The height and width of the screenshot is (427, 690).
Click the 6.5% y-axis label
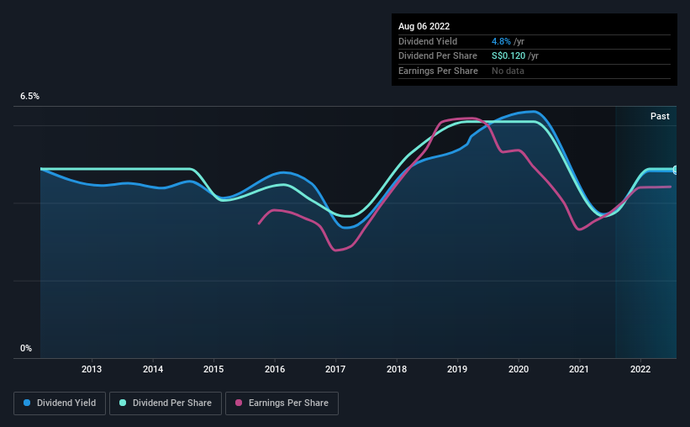click(x=29, y=97)
